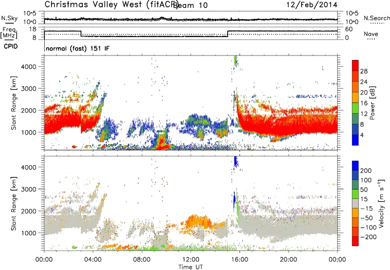
Task: Click the Time UT axis title
Action: [x=191, y=267]
